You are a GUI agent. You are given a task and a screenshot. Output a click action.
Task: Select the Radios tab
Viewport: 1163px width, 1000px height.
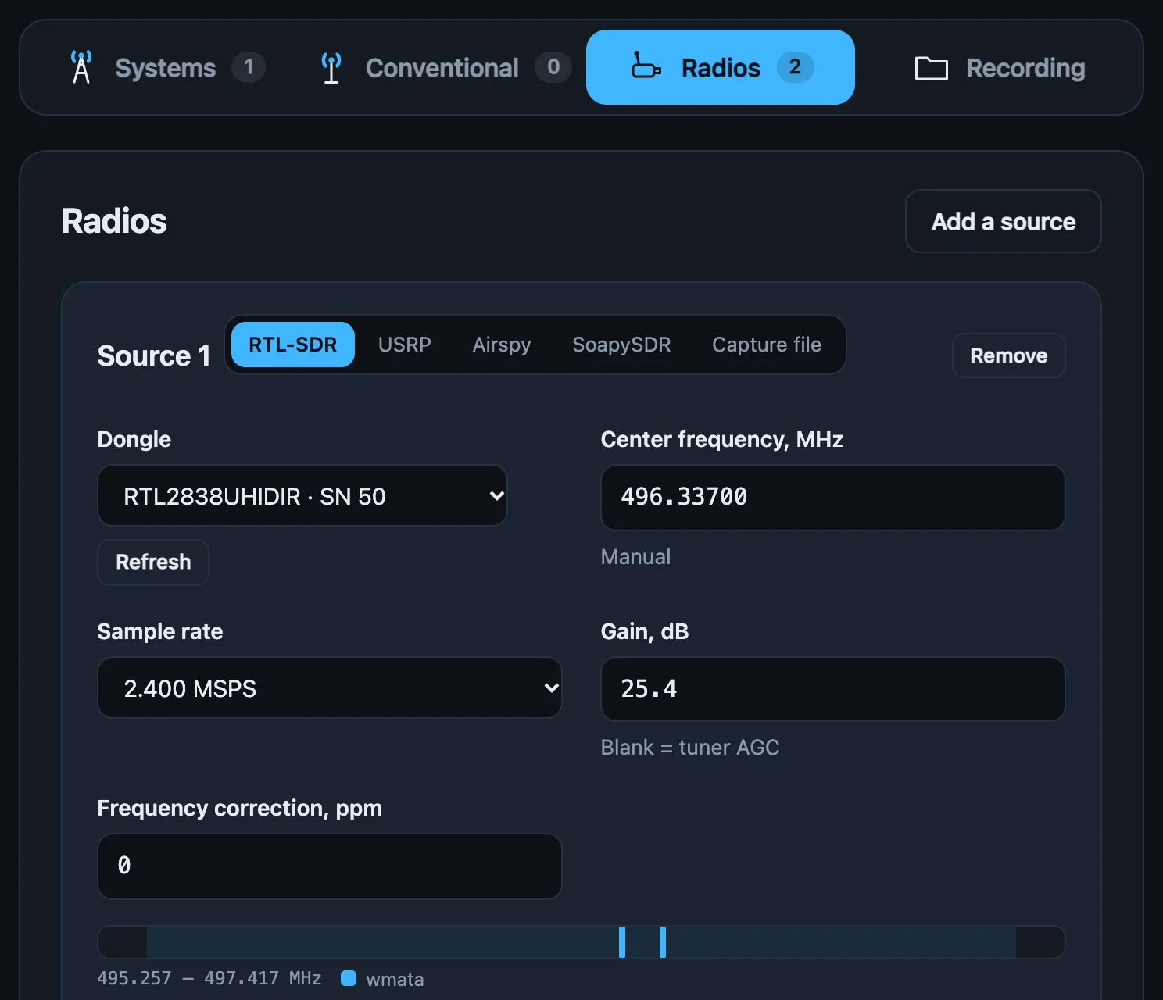click(x=720, y=67)
